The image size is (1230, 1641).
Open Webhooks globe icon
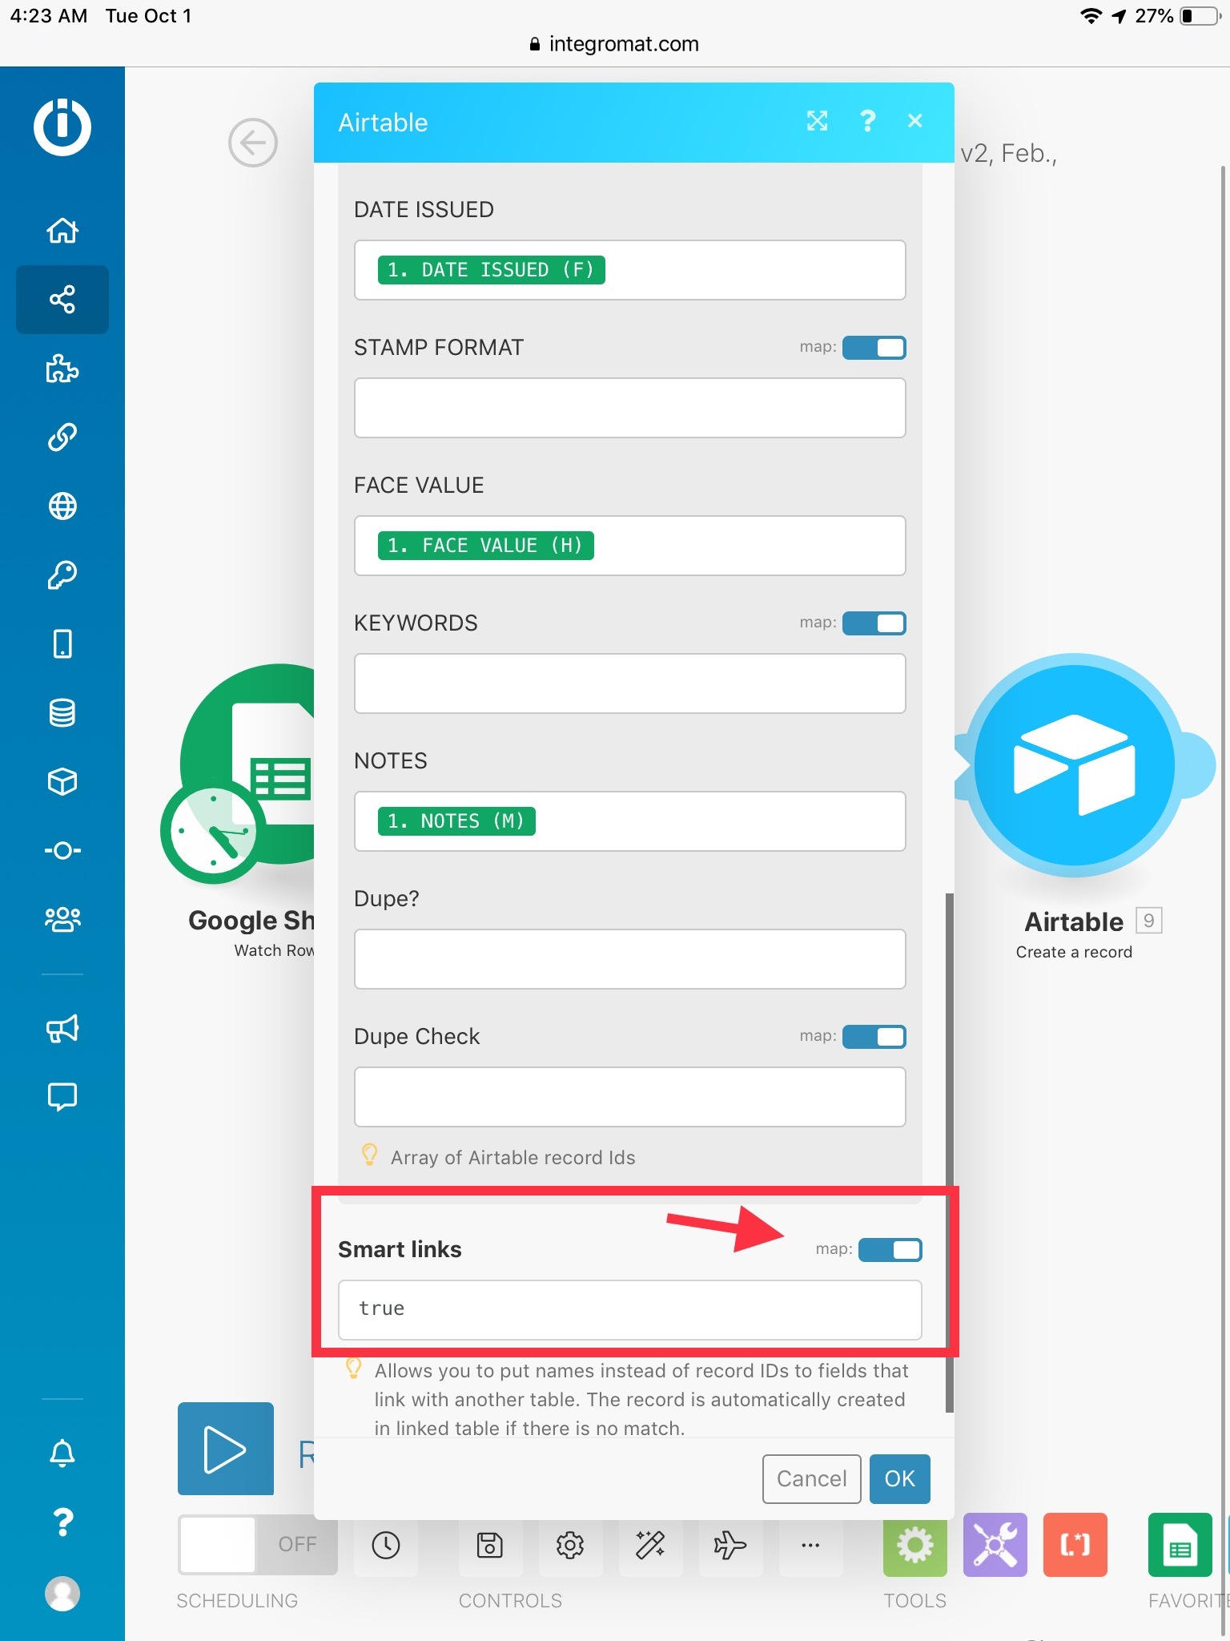click(x=62, y=506)
